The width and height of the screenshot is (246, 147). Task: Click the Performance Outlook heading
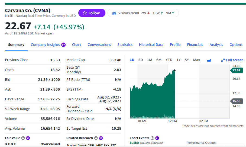point(201,143)
